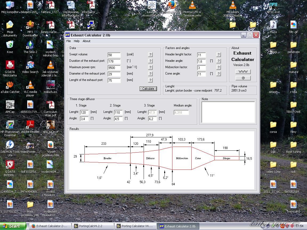Select aTube Catcher desktop icon
The height and width of the screenshot is (230, 307).
click(10, 87)
